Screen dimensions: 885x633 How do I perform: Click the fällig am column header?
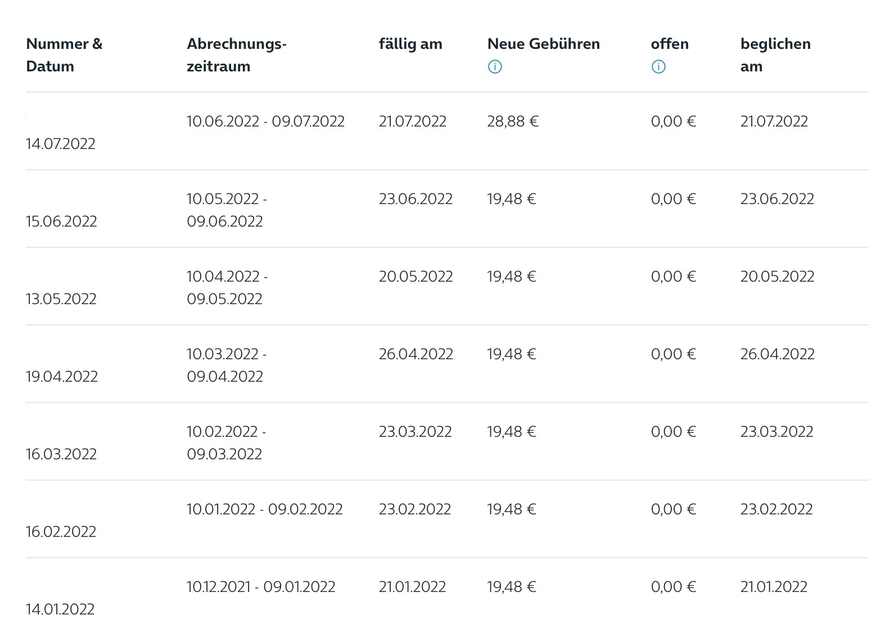pos(410,44)
